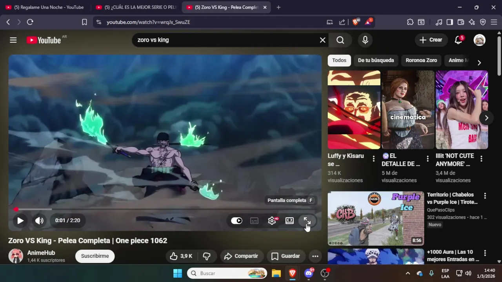502x282 pixels.
Task: Switch to CUÁL ES LA MEJOR SERIE tab
Action: [x=136, y=7]
